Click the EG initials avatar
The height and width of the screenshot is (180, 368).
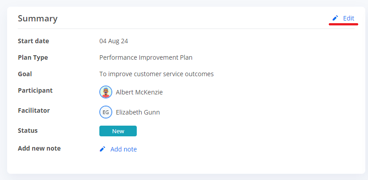(x=106, y=112)
